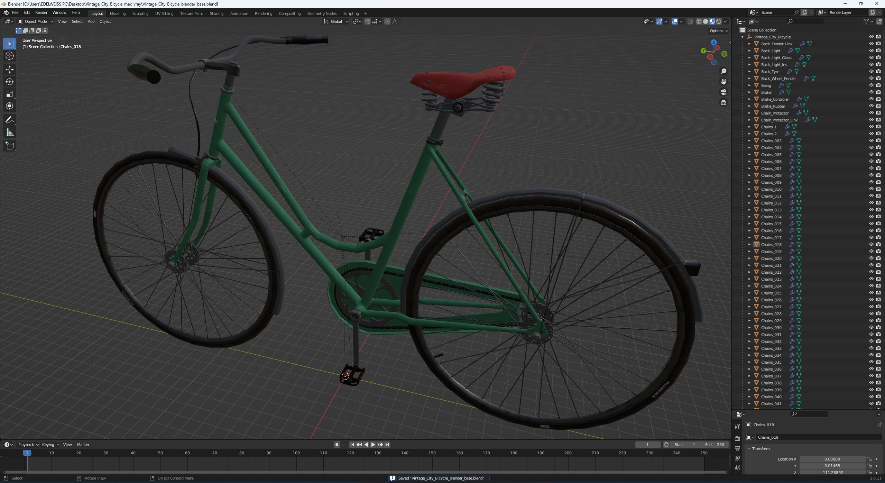Toggle viewport overlays display
This screenshot has height=483, width=885.
point(675,21)
